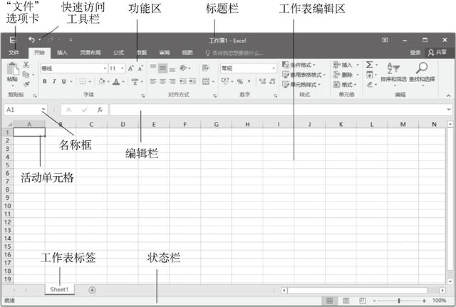The image size is (456, 307).
Task: Click the zoom in plus button
Action: pyautogui.click(x=424, y=301)
